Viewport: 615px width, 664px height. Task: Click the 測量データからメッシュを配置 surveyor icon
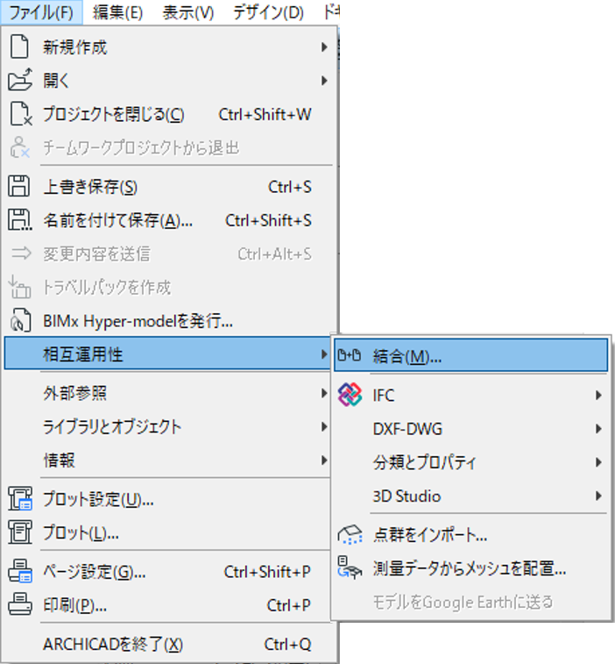(350, 568)
